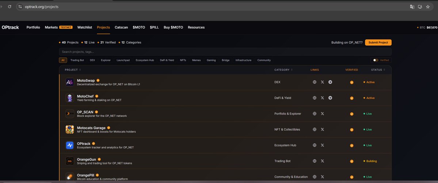The image size is (438, 183).
Task: Open the $MOTO nav item
Action: click(139, 27)
